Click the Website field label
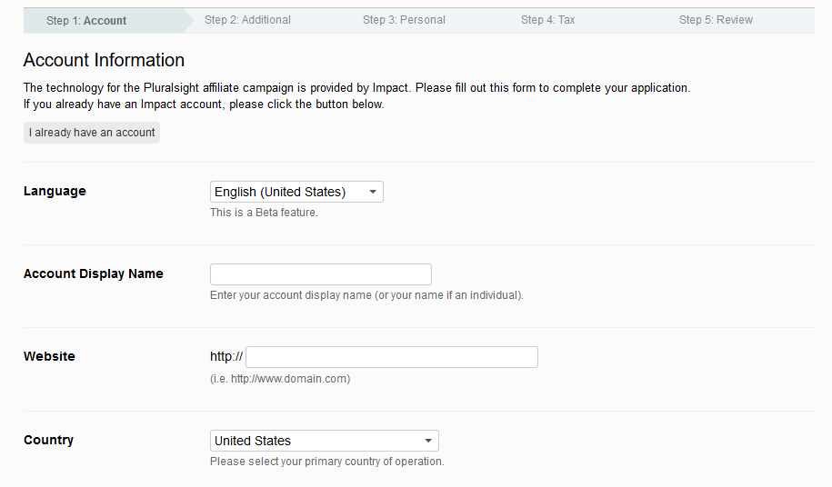 49,356
